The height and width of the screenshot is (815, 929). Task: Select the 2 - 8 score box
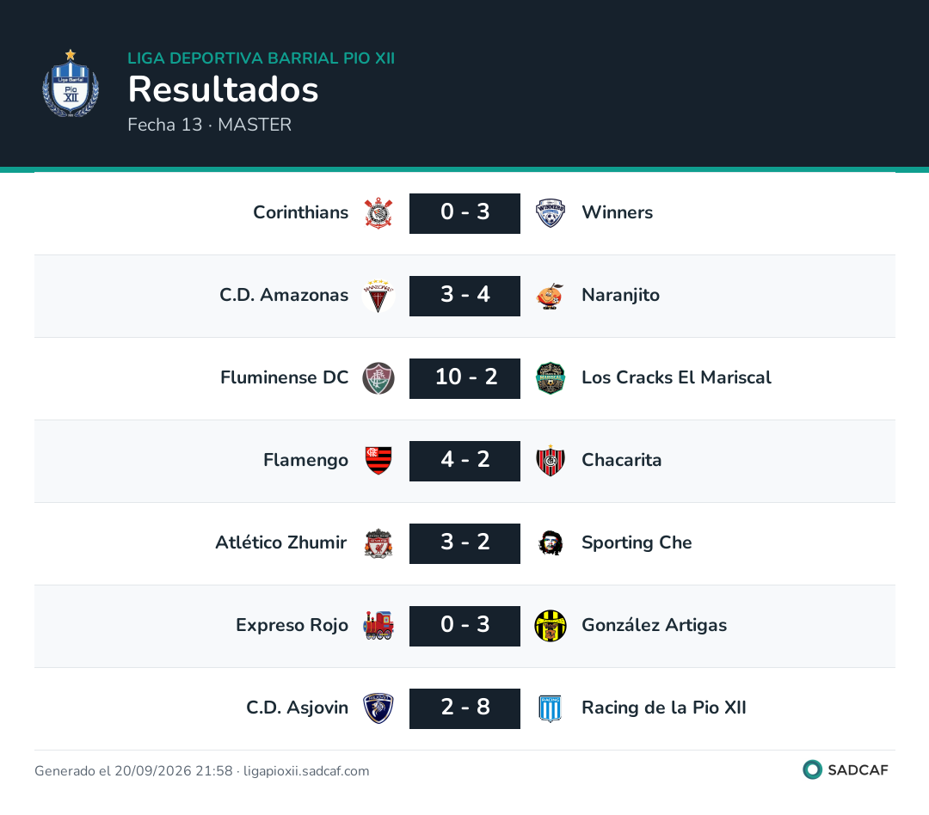coord(464,708)
